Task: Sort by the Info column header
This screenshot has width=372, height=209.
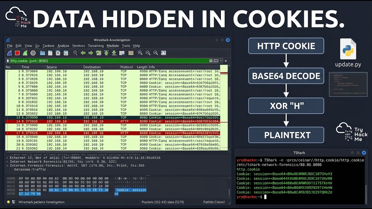Action: [152, 67]
